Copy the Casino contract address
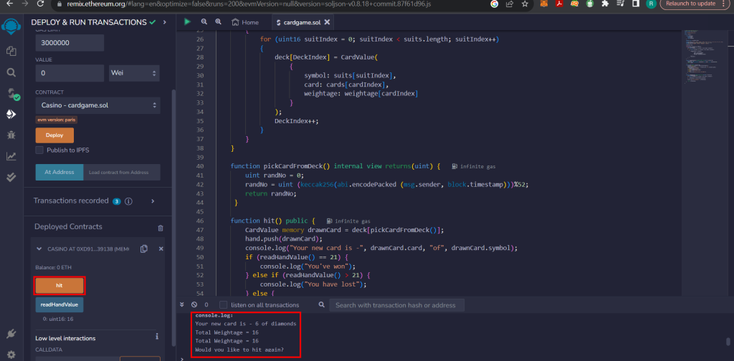Screen dimensions: 734x361 144,249
